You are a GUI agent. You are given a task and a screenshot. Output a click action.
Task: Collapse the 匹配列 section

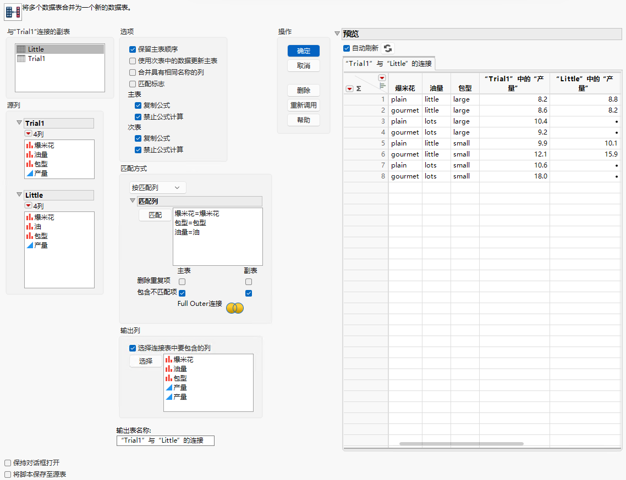point(133,201)
